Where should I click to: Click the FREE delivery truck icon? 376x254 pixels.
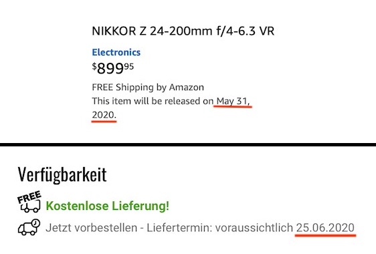pos(29,202)
